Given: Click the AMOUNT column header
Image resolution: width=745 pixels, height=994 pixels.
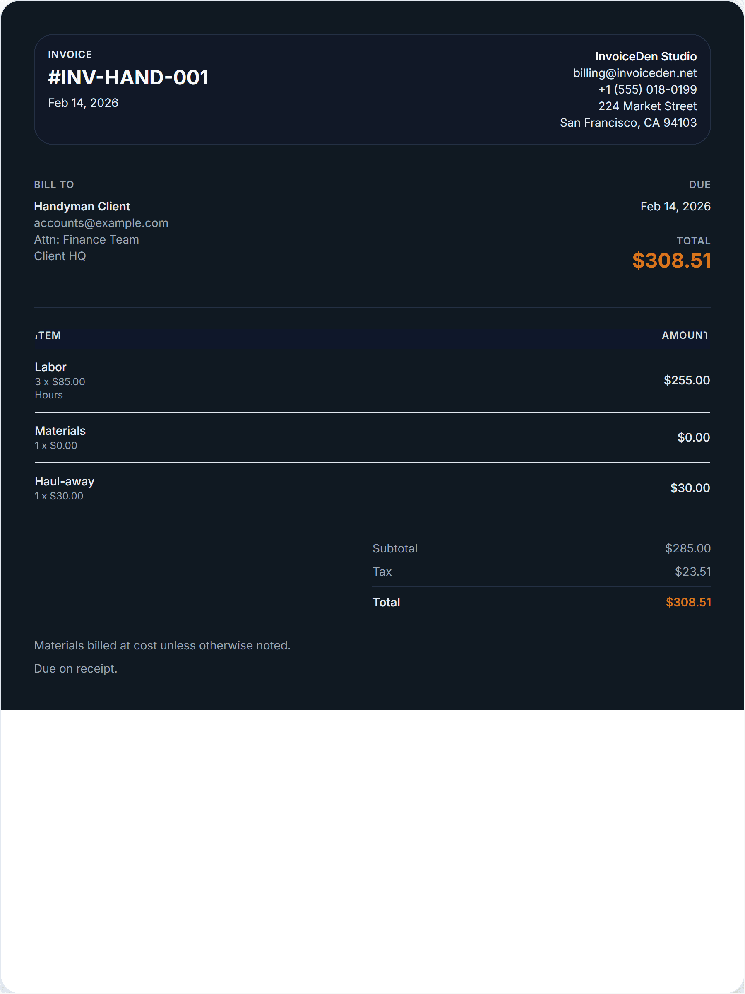Looking at the screenshot, I should pyautogui.click(x=685, y=335).
